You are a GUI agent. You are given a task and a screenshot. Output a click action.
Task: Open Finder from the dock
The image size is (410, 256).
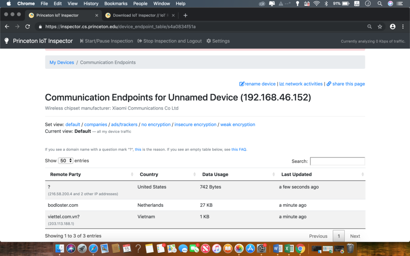pyautogui.click(x=59, y=249)
